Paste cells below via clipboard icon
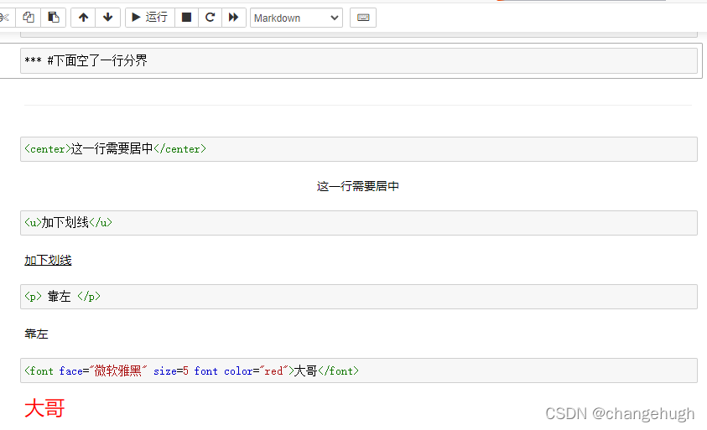Image resolution: width=707 pixels, height=430 pixels. tap(53, 18)
